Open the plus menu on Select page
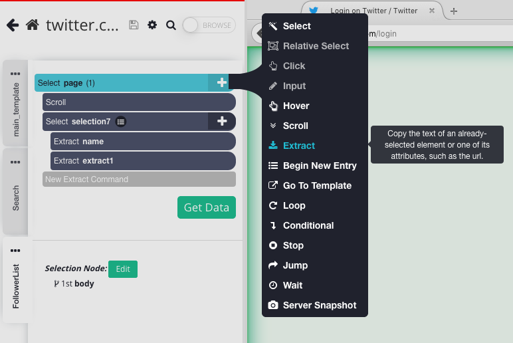Screen dimensions: 513x343 click(221, 82)
